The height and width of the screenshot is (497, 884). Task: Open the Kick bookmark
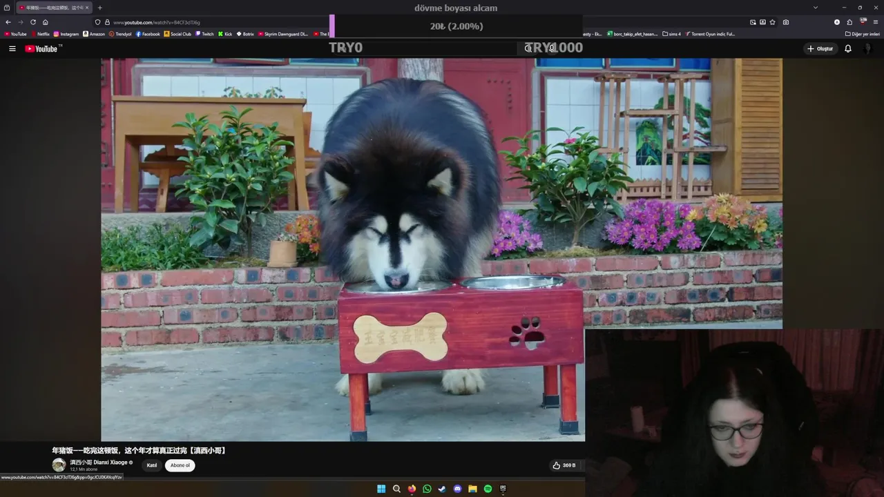pos(225,34)
